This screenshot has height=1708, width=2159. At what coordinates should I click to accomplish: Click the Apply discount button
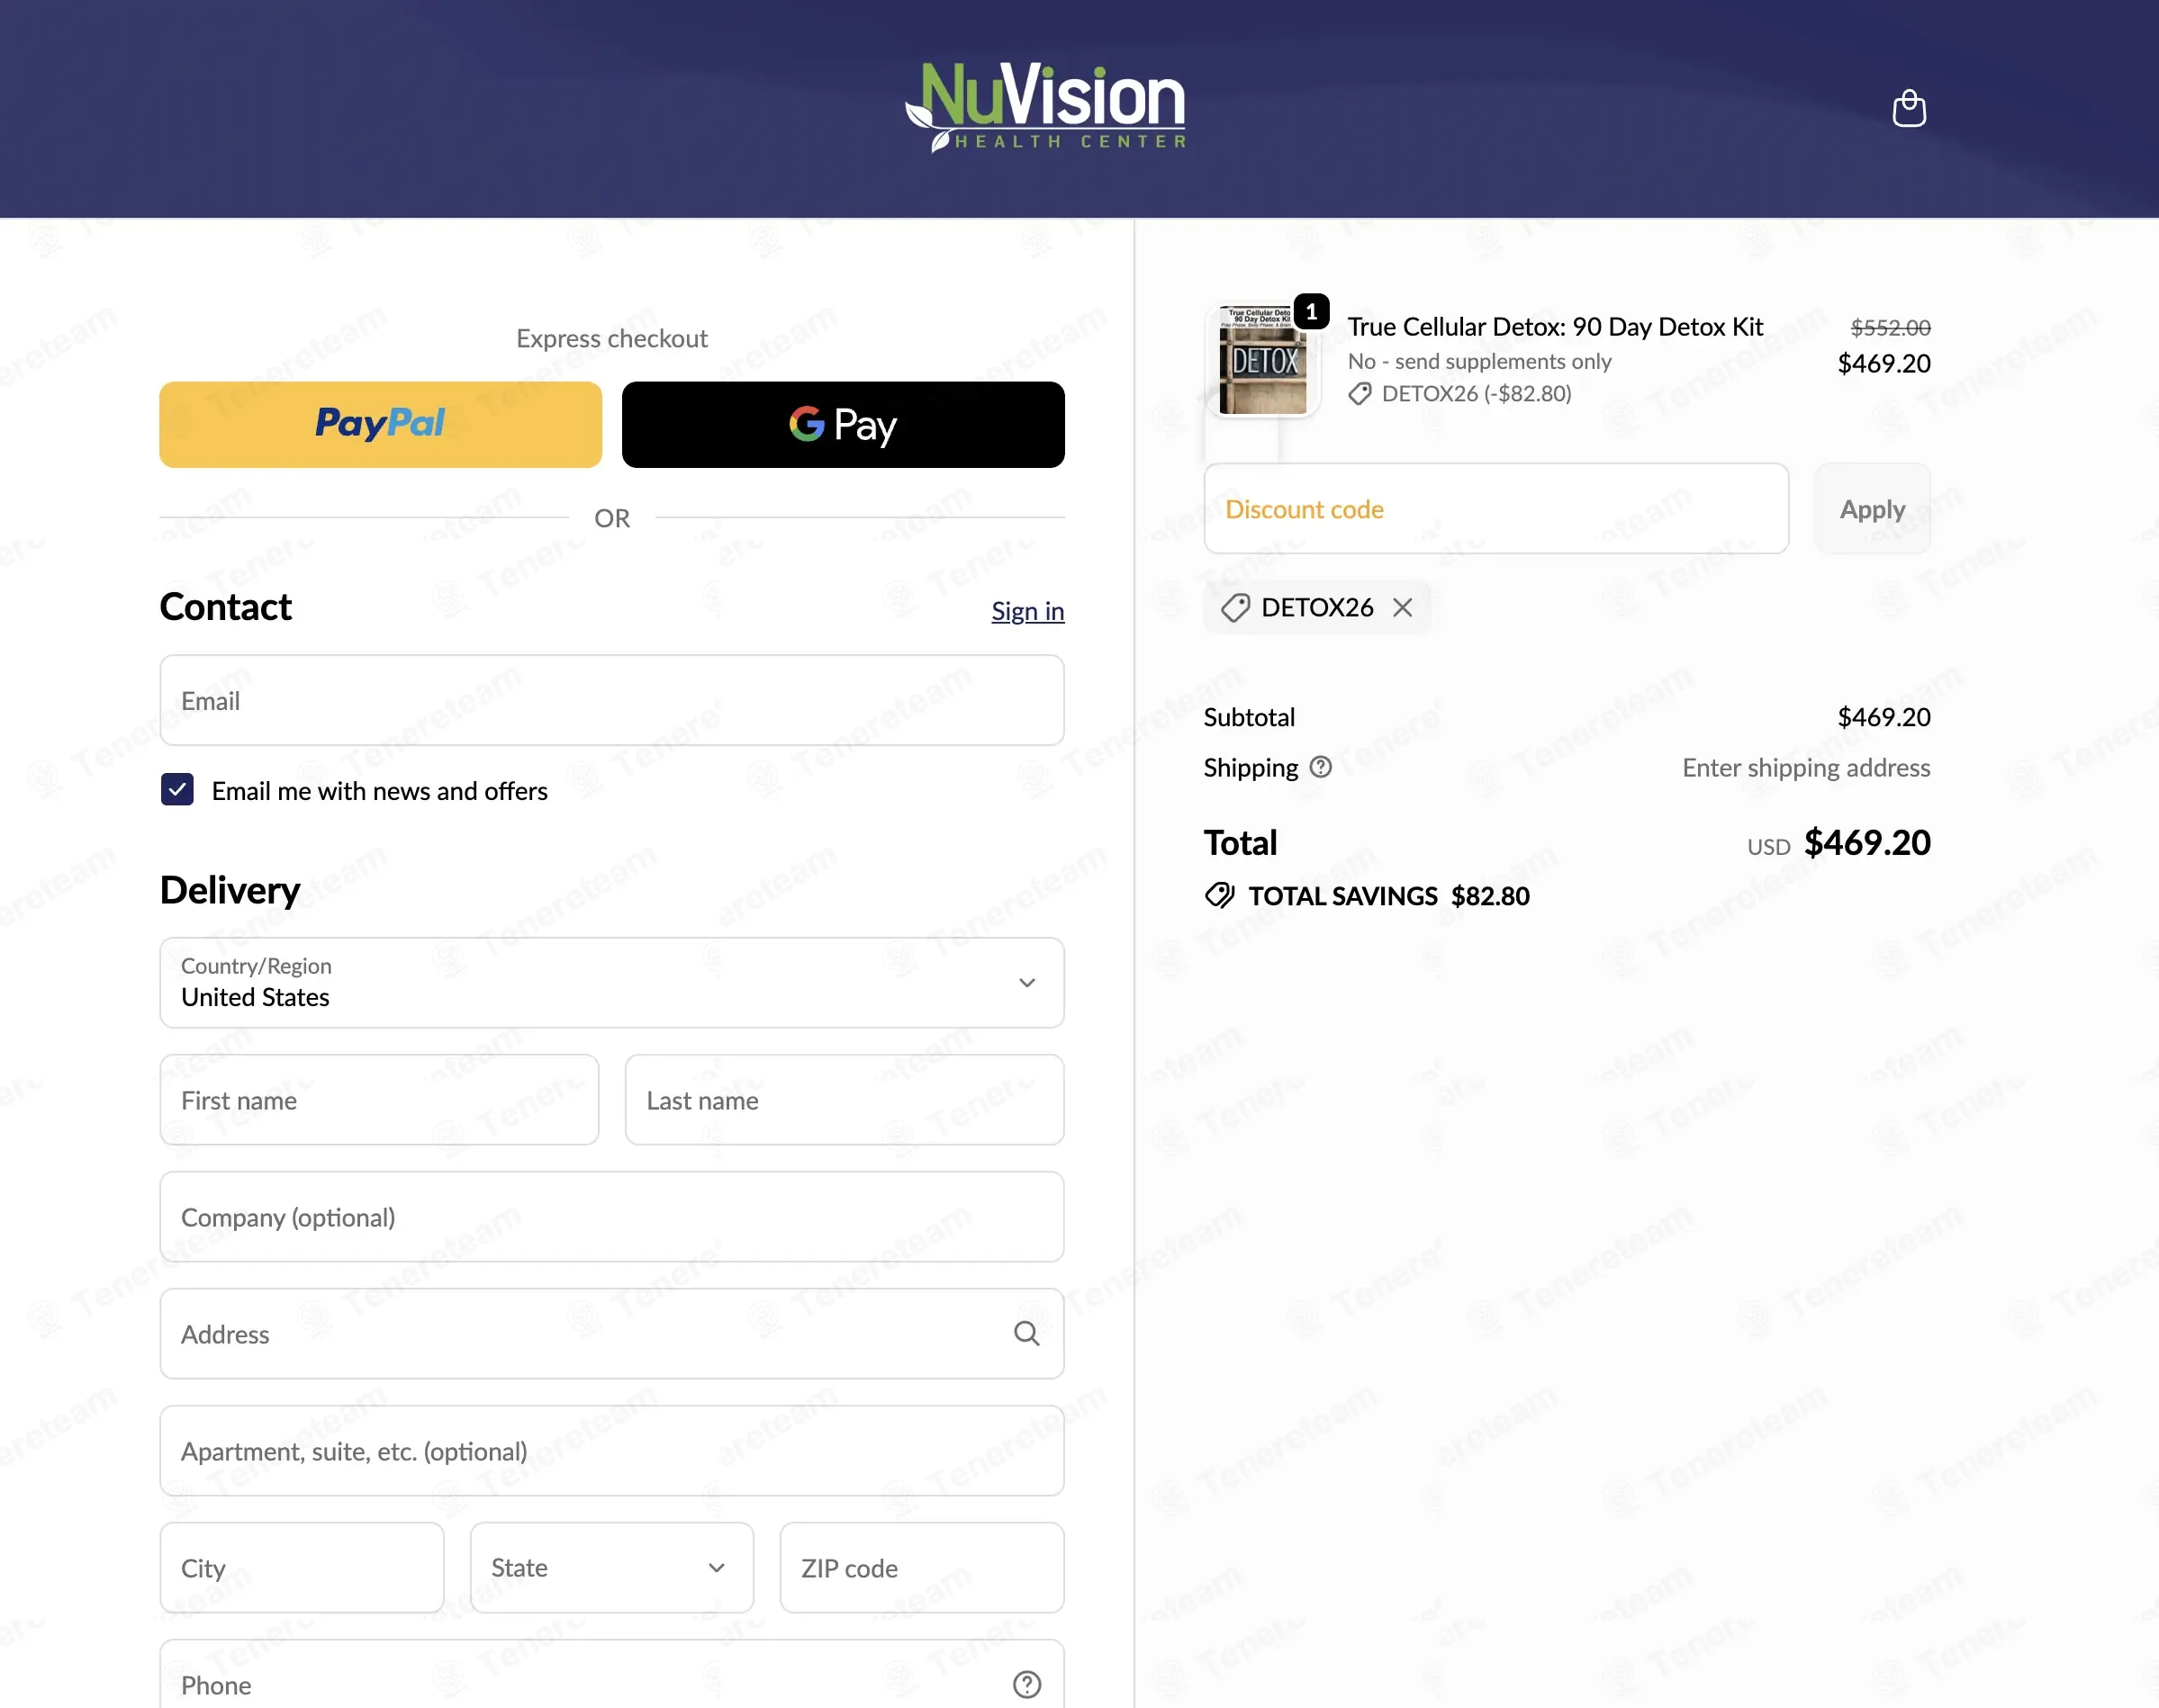coord(1873,509)
